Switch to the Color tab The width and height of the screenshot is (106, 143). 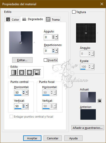(x=12, y=19)
